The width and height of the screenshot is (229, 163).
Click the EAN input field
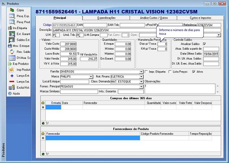[x=95, y=25]
